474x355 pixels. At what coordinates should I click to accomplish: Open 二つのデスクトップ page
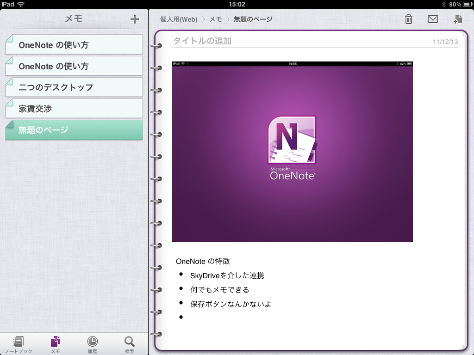74,87
